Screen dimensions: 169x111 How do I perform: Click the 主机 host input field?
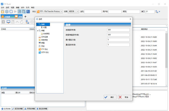click(93, 11)
